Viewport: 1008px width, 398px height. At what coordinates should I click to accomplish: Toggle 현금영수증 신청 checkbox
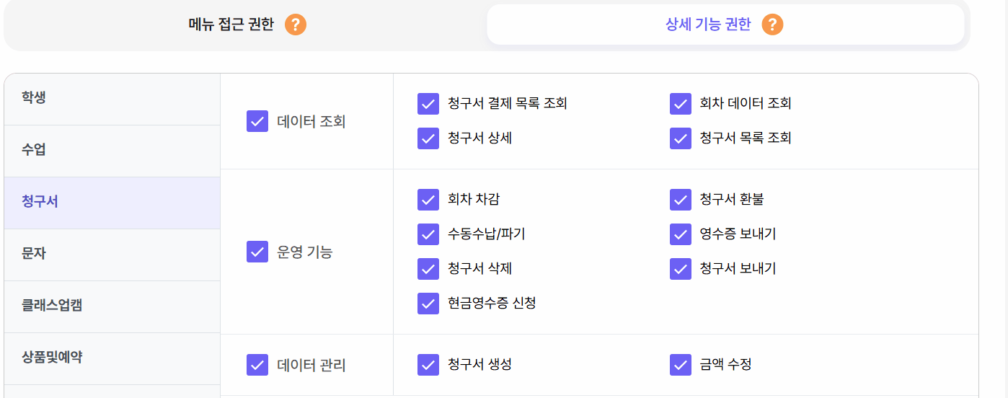pyautogui.click(x=428, y=304)
